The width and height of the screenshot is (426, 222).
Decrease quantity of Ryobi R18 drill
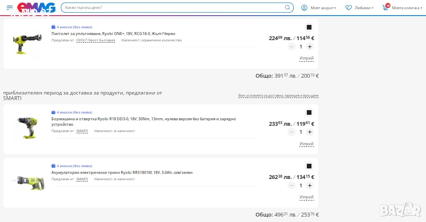(x=292, y=132)
